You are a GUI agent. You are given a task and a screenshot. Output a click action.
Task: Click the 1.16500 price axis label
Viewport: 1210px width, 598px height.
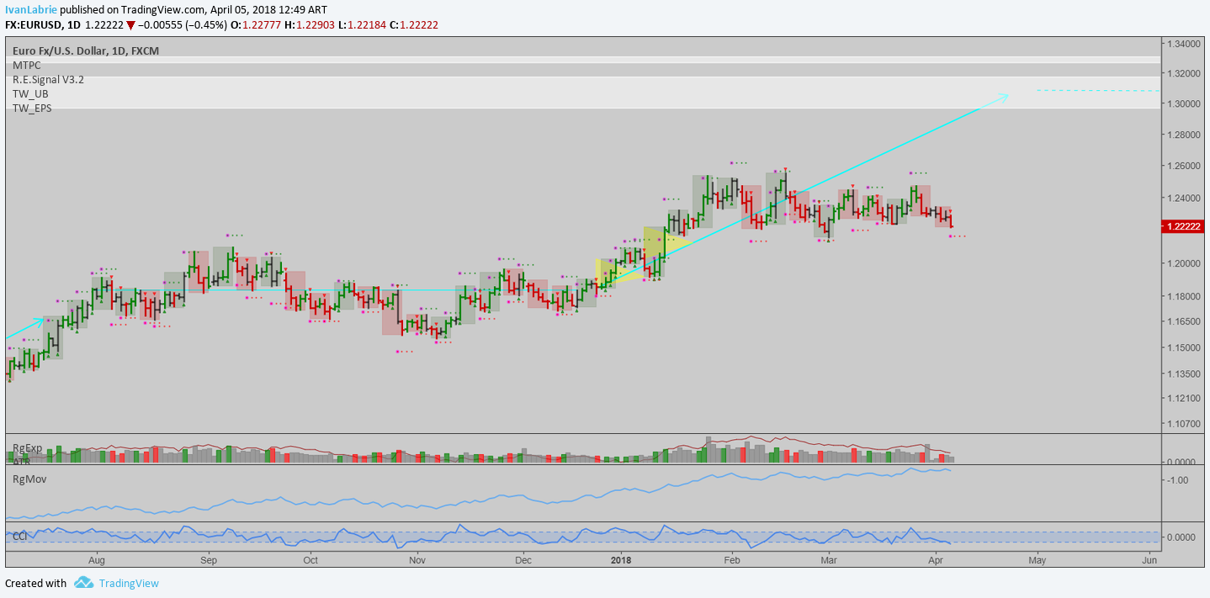1183,322
